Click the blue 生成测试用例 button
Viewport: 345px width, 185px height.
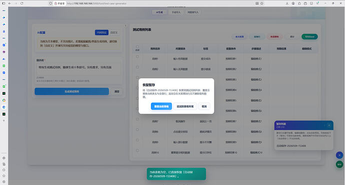pyautogui.click(x=71, y=92)
